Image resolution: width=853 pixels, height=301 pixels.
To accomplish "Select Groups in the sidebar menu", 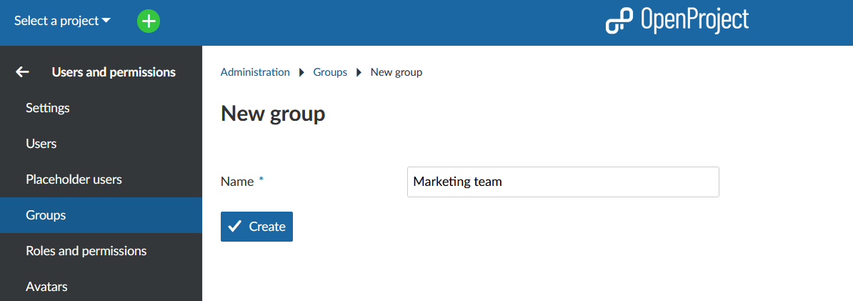I will [46, 215].
